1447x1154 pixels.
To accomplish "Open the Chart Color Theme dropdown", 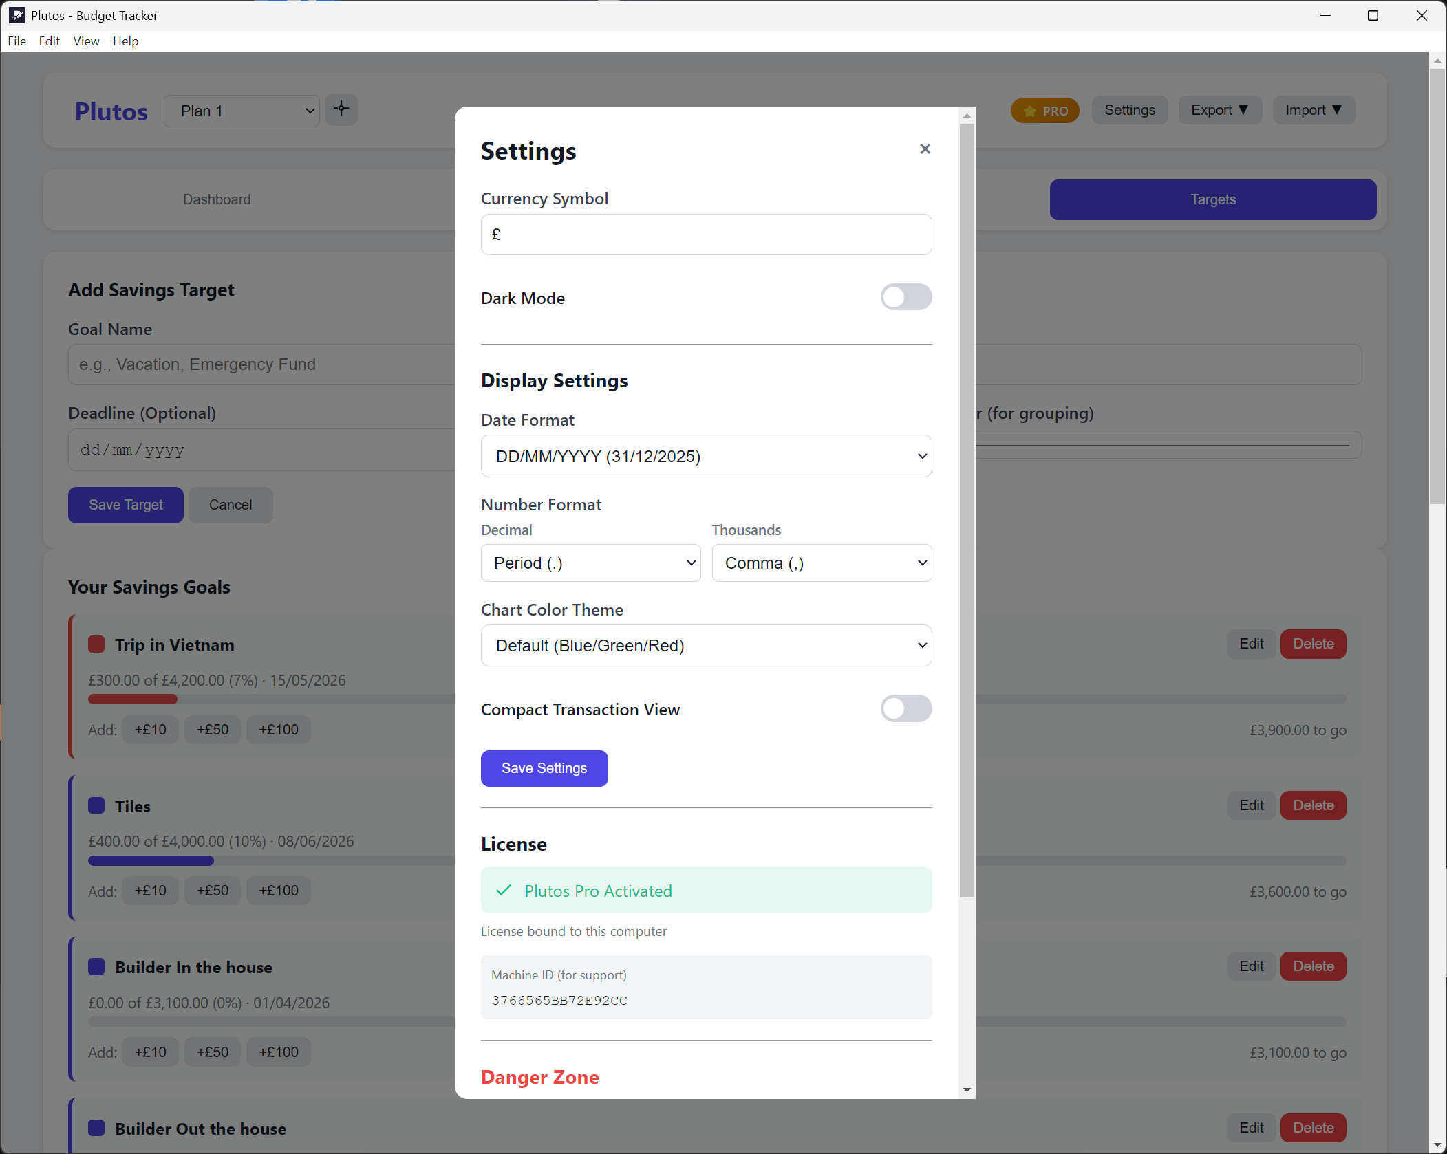I will coord(706,645).
